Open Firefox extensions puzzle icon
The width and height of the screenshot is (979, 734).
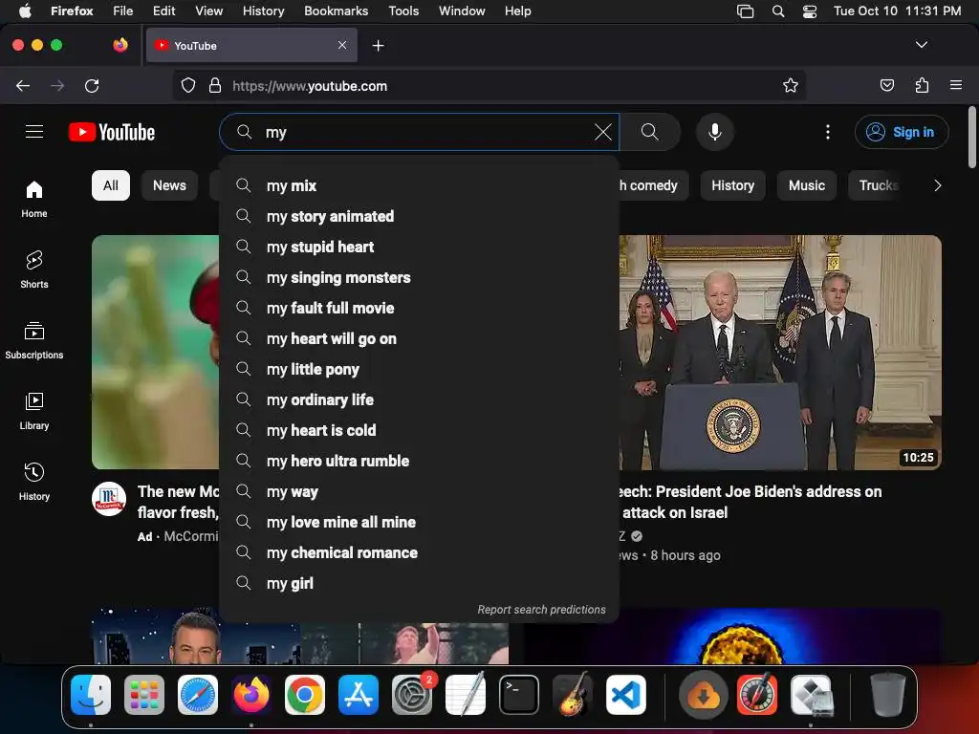click(x=922, y=85)
